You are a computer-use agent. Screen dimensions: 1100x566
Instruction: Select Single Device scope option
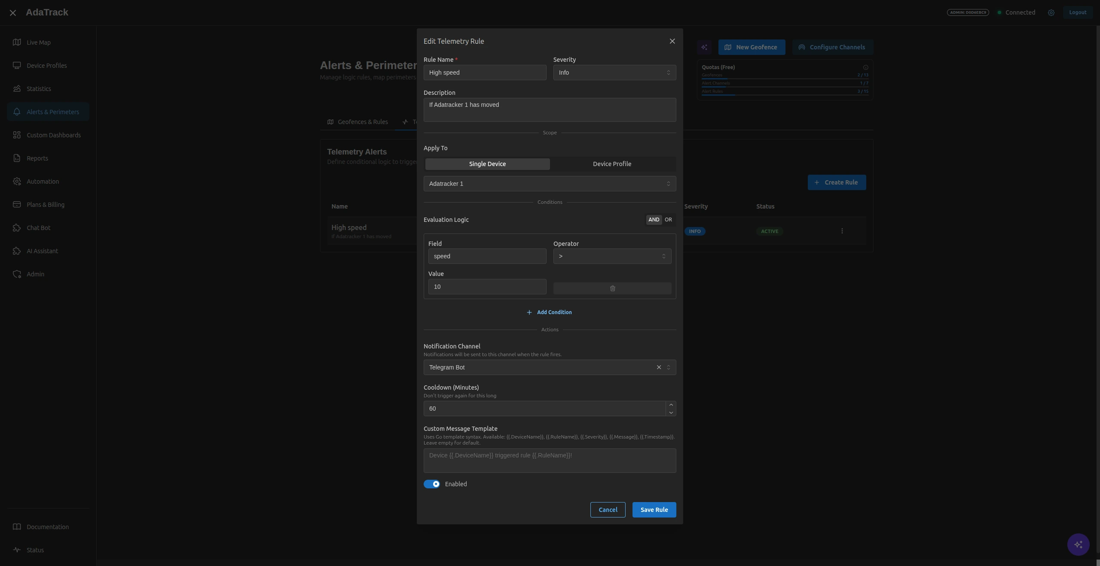click(x=487, y=164)
